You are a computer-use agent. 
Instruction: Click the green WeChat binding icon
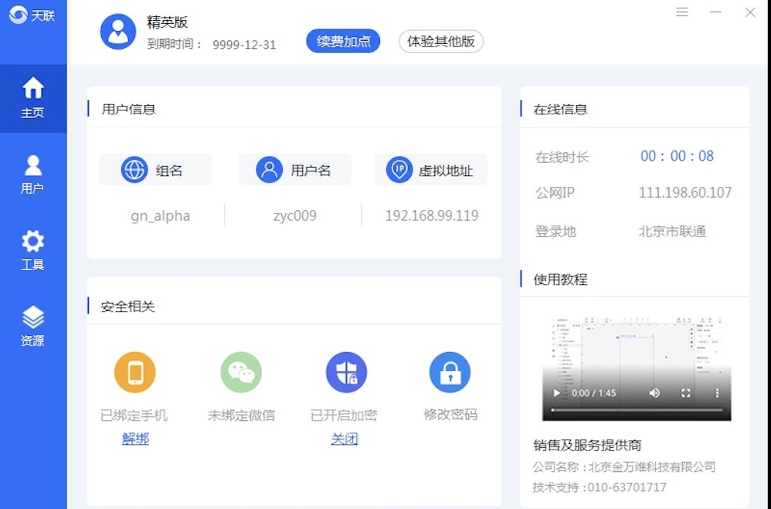241,372
